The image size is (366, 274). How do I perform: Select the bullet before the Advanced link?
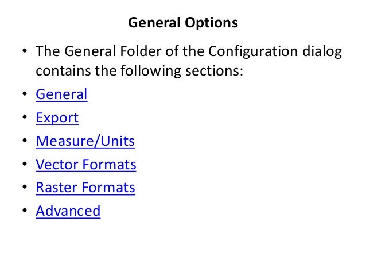25,210
